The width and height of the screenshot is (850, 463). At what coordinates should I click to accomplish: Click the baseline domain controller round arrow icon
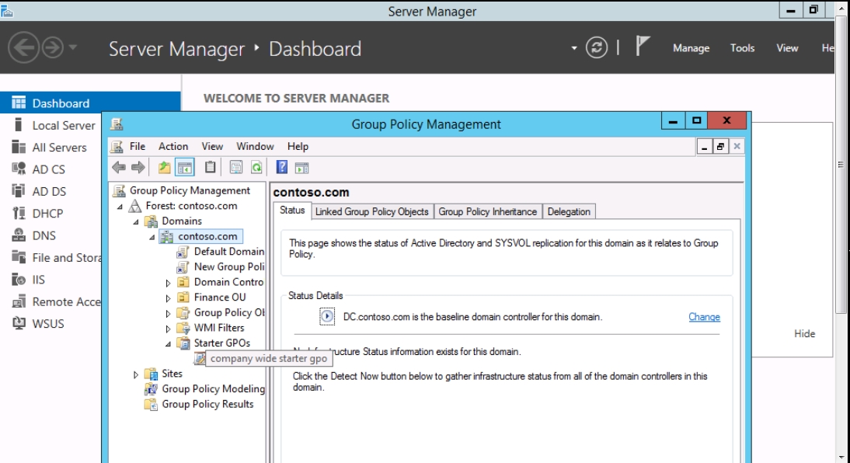click(327, 316)
